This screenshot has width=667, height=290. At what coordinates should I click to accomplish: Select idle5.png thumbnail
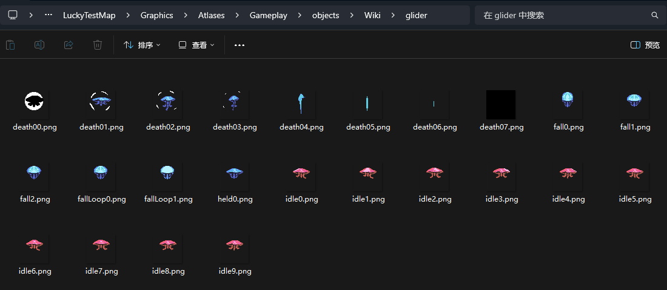[x=635, y=177]
